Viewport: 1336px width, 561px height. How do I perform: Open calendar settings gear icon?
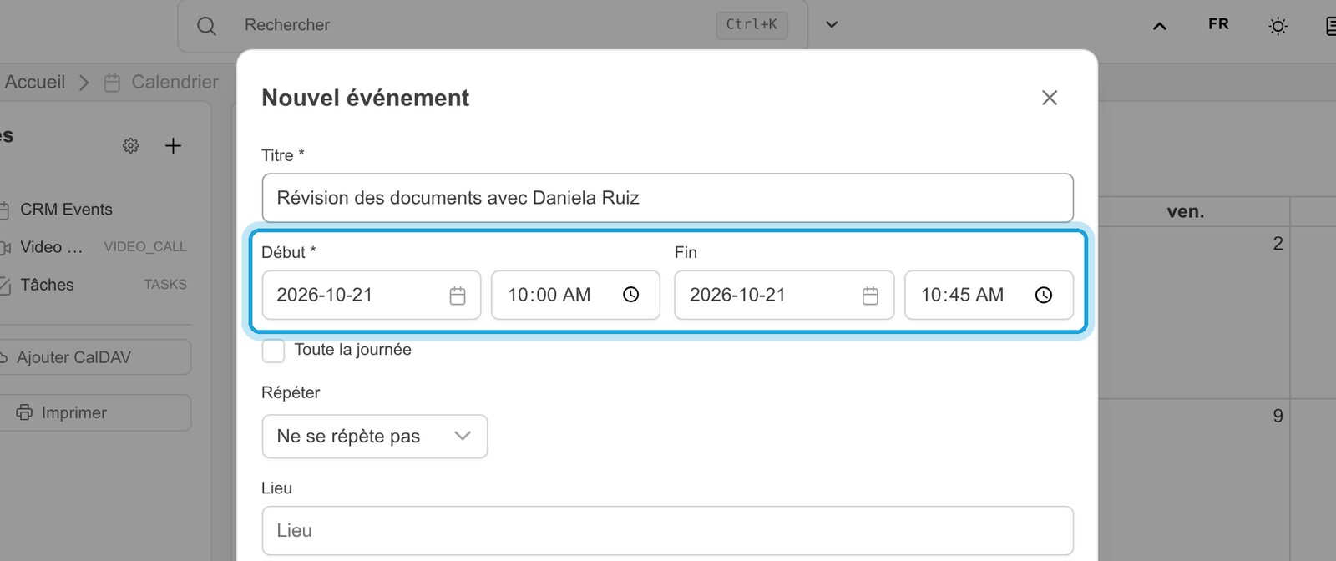pos(131,145)
